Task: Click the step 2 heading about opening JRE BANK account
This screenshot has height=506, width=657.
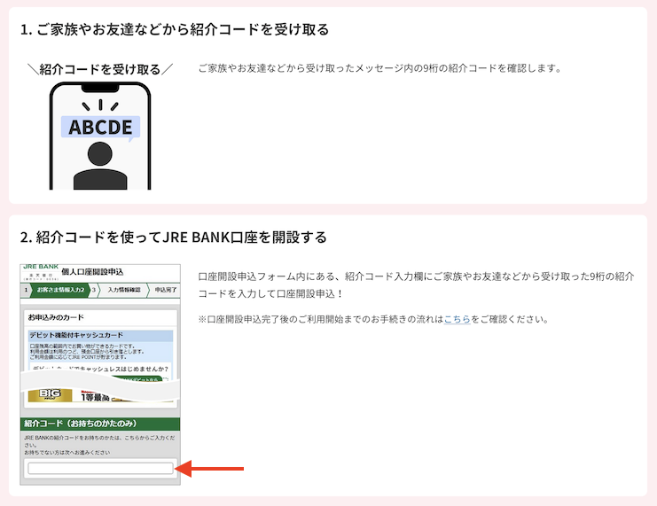Action: 174,237
